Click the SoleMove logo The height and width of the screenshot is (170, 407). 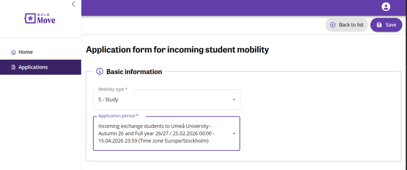click(40, 18)
